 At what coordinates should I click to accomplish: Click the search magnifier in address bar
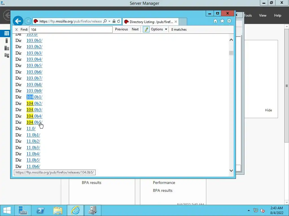coord(105,21)
